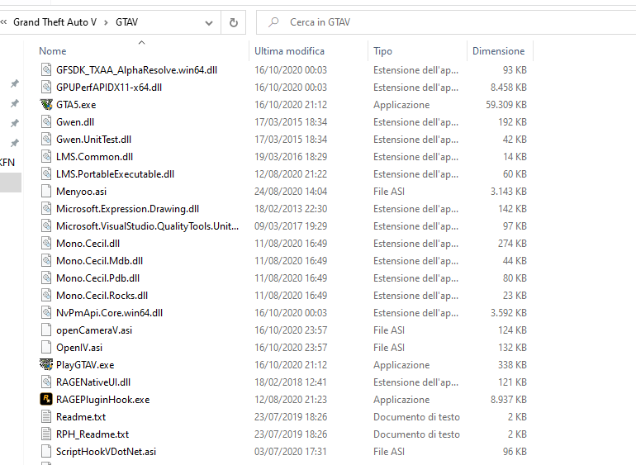Select the RAGENativeUI.dll file name
The image size is (636, 465).
tap(93, 382)
